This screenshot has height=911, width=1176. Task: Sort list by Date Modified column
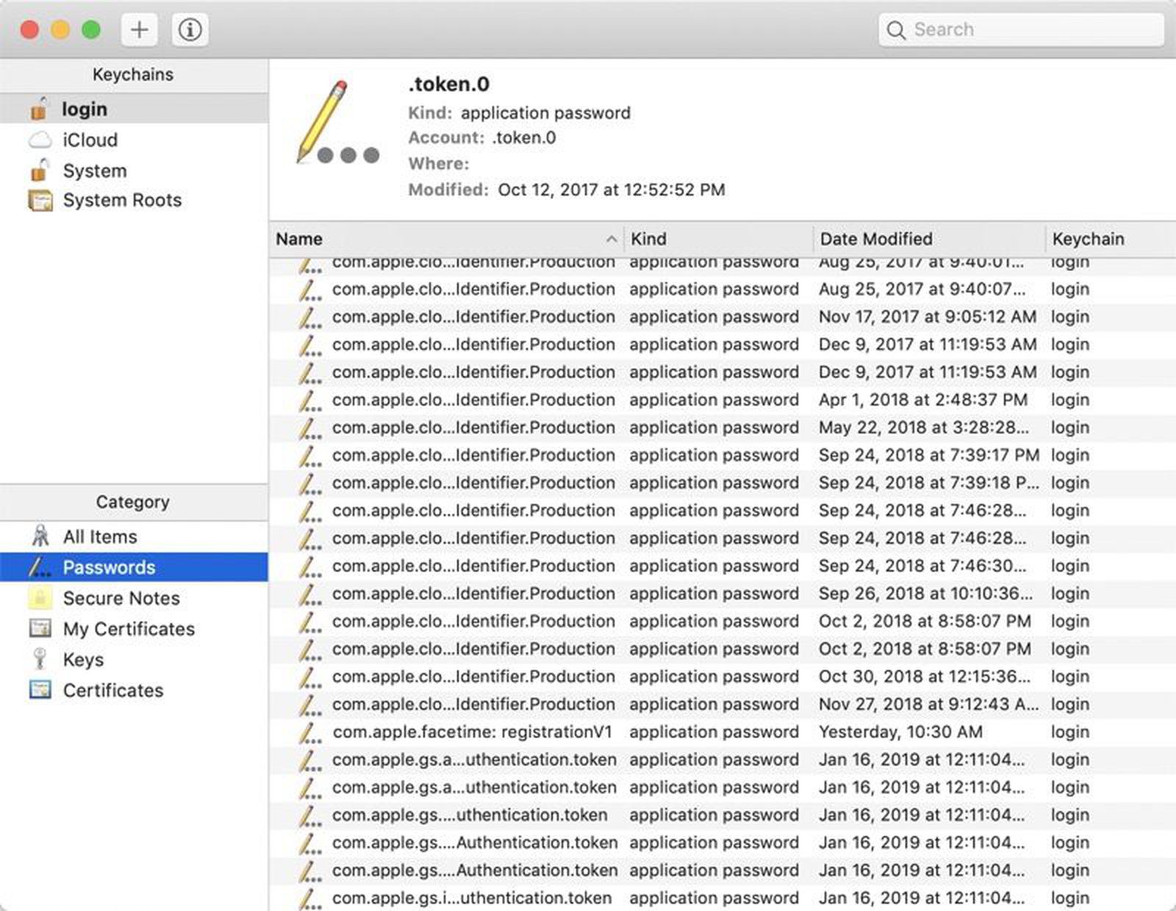[876, 240]
